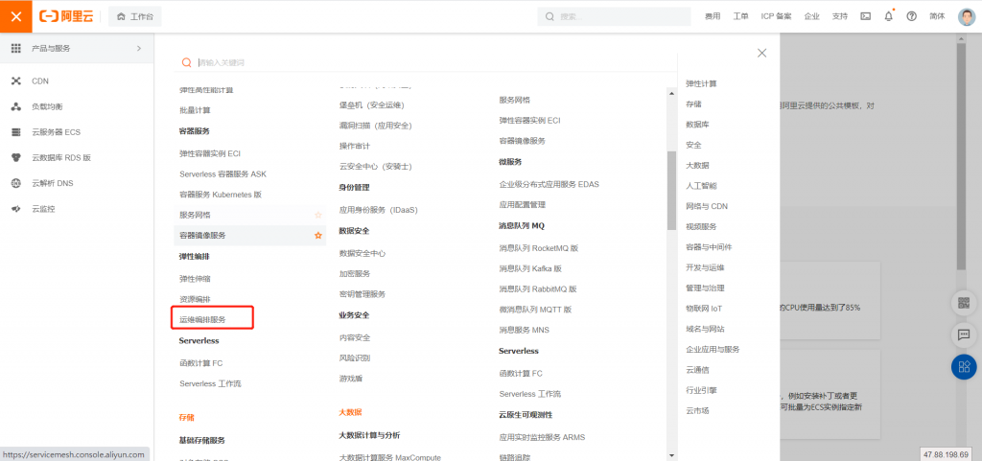Image resolution: width=982 pixels, height=461 pixels.
Task: Open 堡垒机（安全运维）
Action: 371,105
